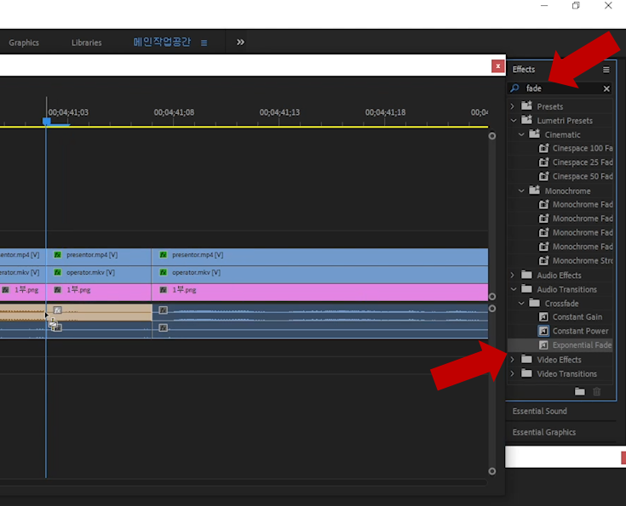Select the Constant Gain transition
Screen dimensions: 626x506
click(577, 317)
